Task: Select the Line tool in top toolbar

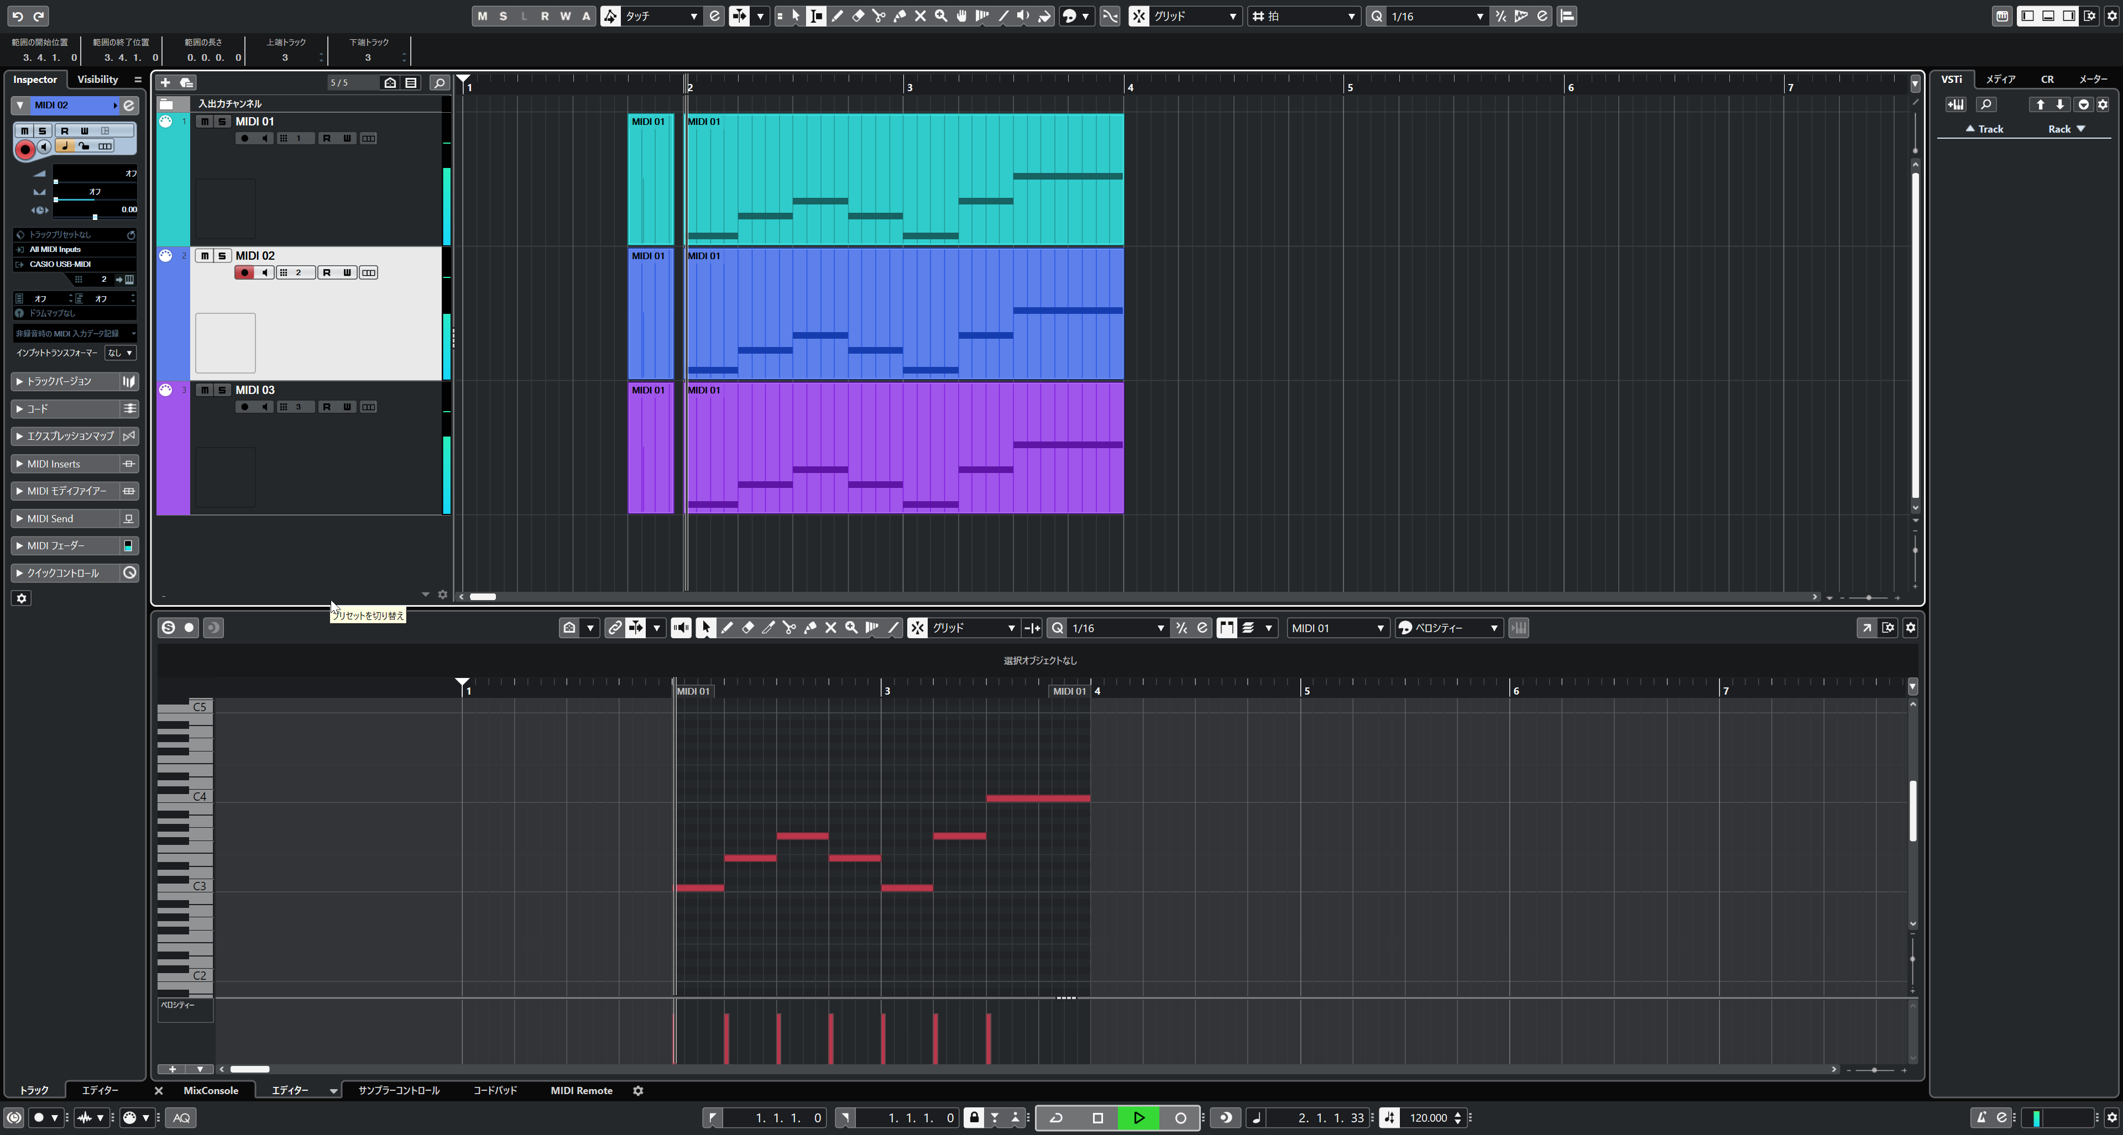Action: click(x=1003, y=15)
